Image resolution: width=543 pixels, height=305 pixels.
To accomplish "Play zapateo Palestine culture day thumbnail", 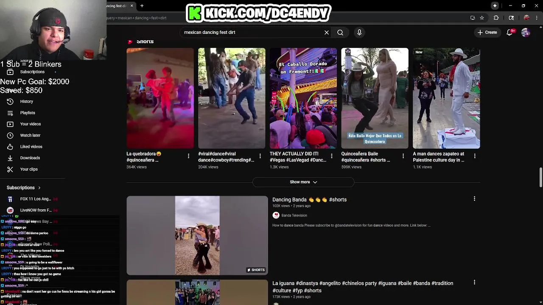I will pos(446,98).
